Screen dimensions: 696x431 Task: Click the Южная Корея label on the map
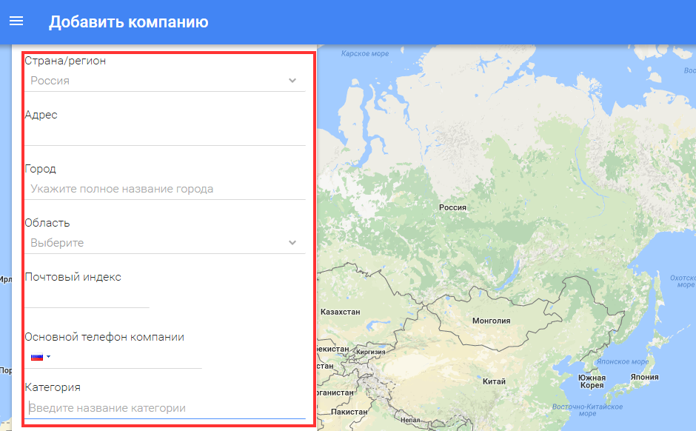592,381
